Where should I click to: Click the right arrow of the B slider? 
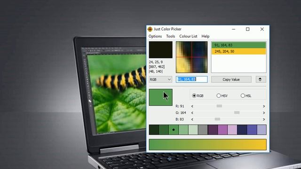264,119
